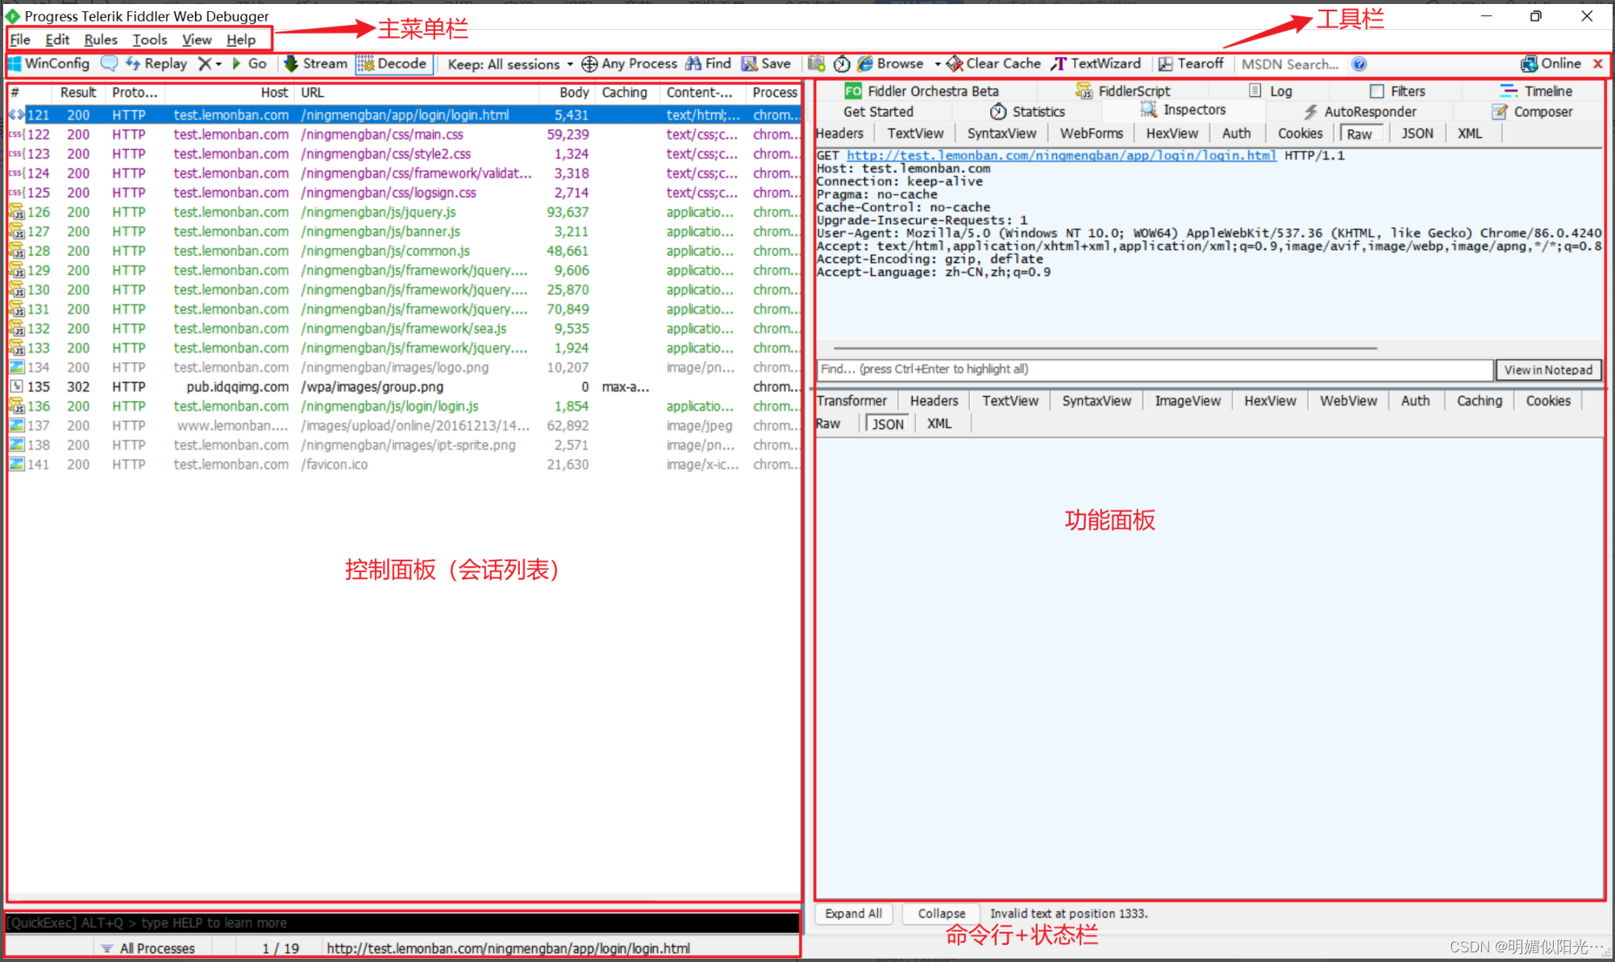Click the View in Notepad button

1547,369
